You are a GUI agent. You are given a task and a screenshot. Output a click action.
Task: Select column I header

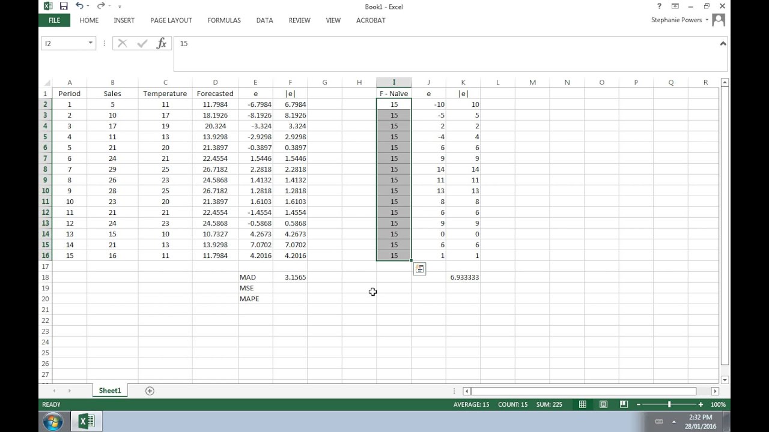pos(394,82)
